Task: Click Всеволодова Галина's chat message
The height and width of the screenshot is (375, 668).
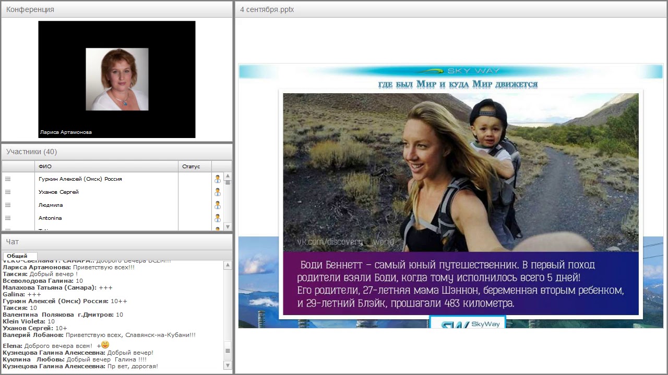Action: pyautogui.click(x=43, y=281)
